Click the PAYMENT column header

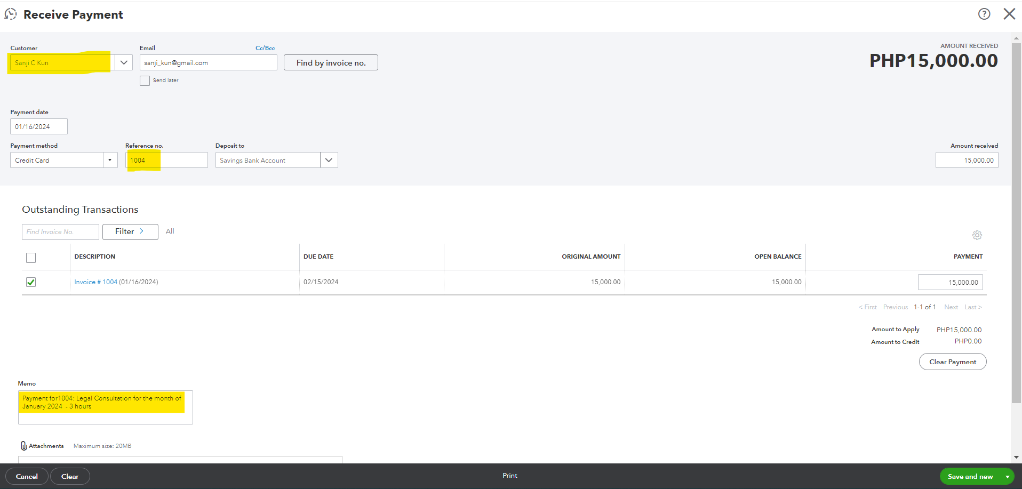[968, 256]
